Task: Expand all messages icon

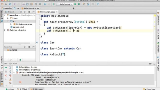Action: point(10,68)
